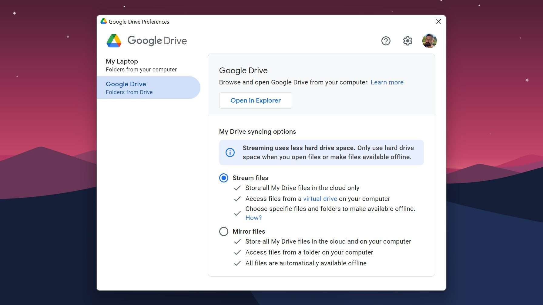Click the checkmark beside 'Access files from a virtual drive'
Screen dimensions: 543x305
(x=237, y=199)
